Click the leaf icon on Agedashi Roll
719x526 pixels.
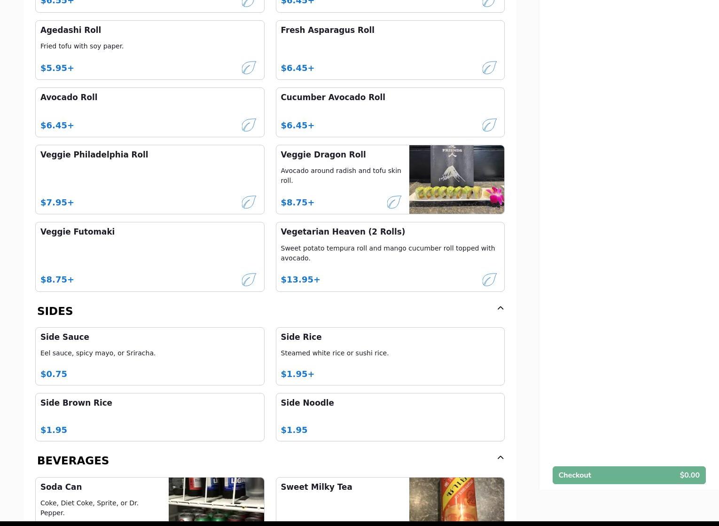point(249,68)
